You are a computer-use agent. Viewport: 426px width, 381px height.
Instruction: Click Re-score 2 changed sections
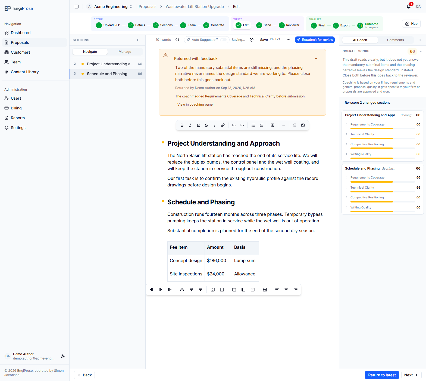[x=367, y=103]
